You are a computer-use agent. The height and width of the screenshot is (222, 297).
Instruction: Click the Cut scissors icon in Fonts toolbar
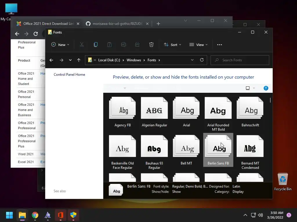82,45
